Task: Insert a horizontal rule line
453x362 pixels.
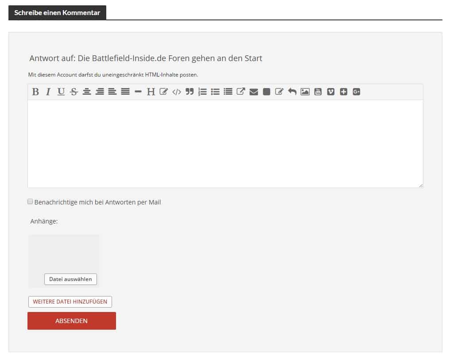Action: pyautogui.click(x=138, y=92)
